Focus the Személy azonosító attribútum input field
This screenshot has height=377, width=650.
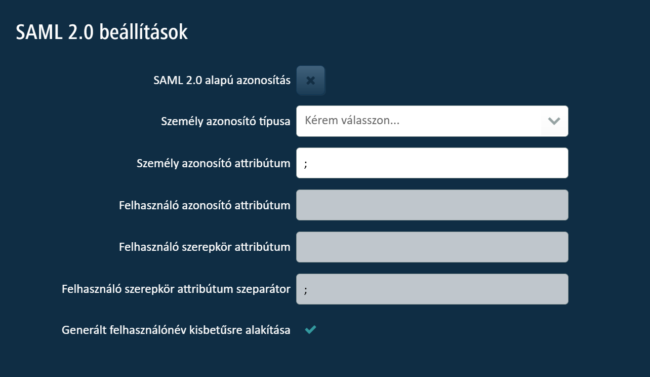point(432,163)
